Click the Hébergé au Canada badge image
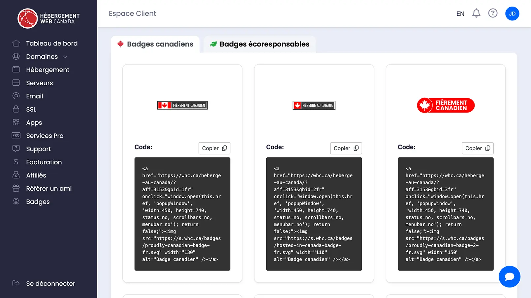The image size is (531, 298). [x=314, y=105]
